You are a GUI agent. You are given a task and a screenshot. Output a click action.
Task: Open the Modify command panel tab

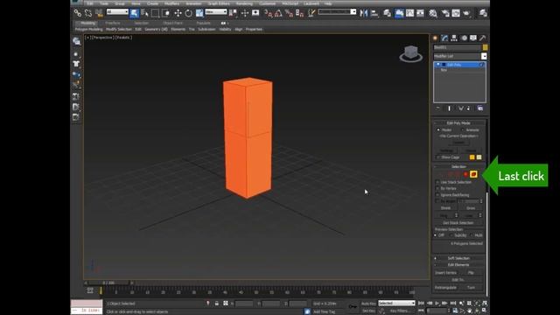tap(444, 38)
